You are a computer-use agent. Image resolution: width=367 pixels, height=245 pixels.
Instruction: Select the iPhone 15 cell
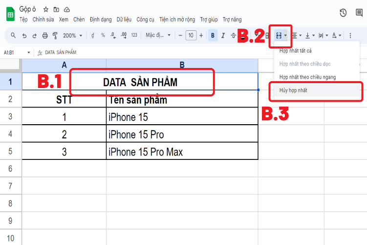coord(182,116)
